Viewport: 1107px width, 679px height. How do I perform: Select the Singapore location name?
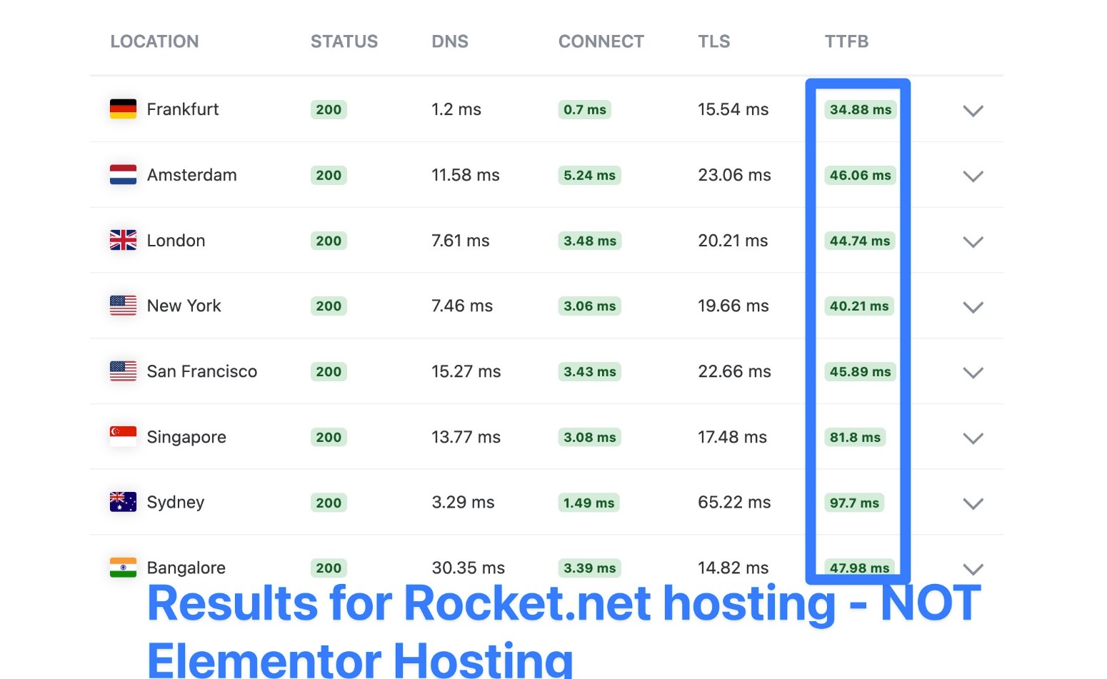pyautogui.click(x=186, y=437)
